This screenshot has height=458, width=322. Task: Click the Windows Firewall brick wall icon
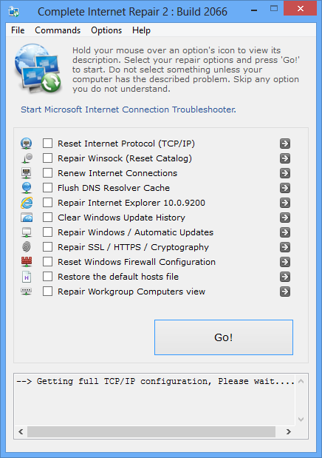pos(27,262)
